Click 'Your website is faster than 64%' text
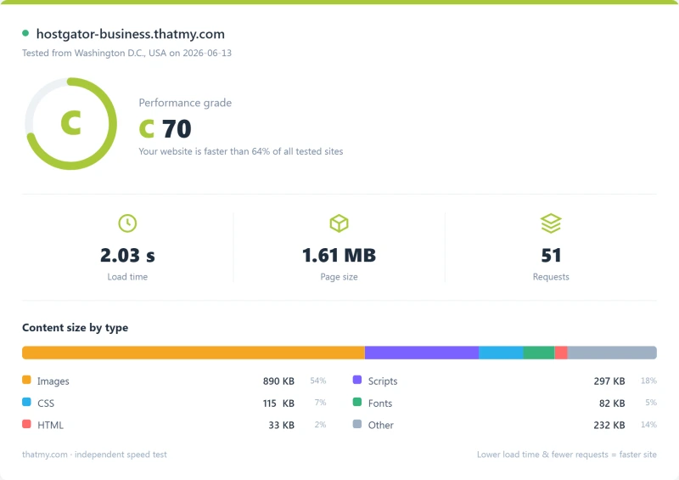The height and width of the screenshot is (480, 679). (241, 151)
